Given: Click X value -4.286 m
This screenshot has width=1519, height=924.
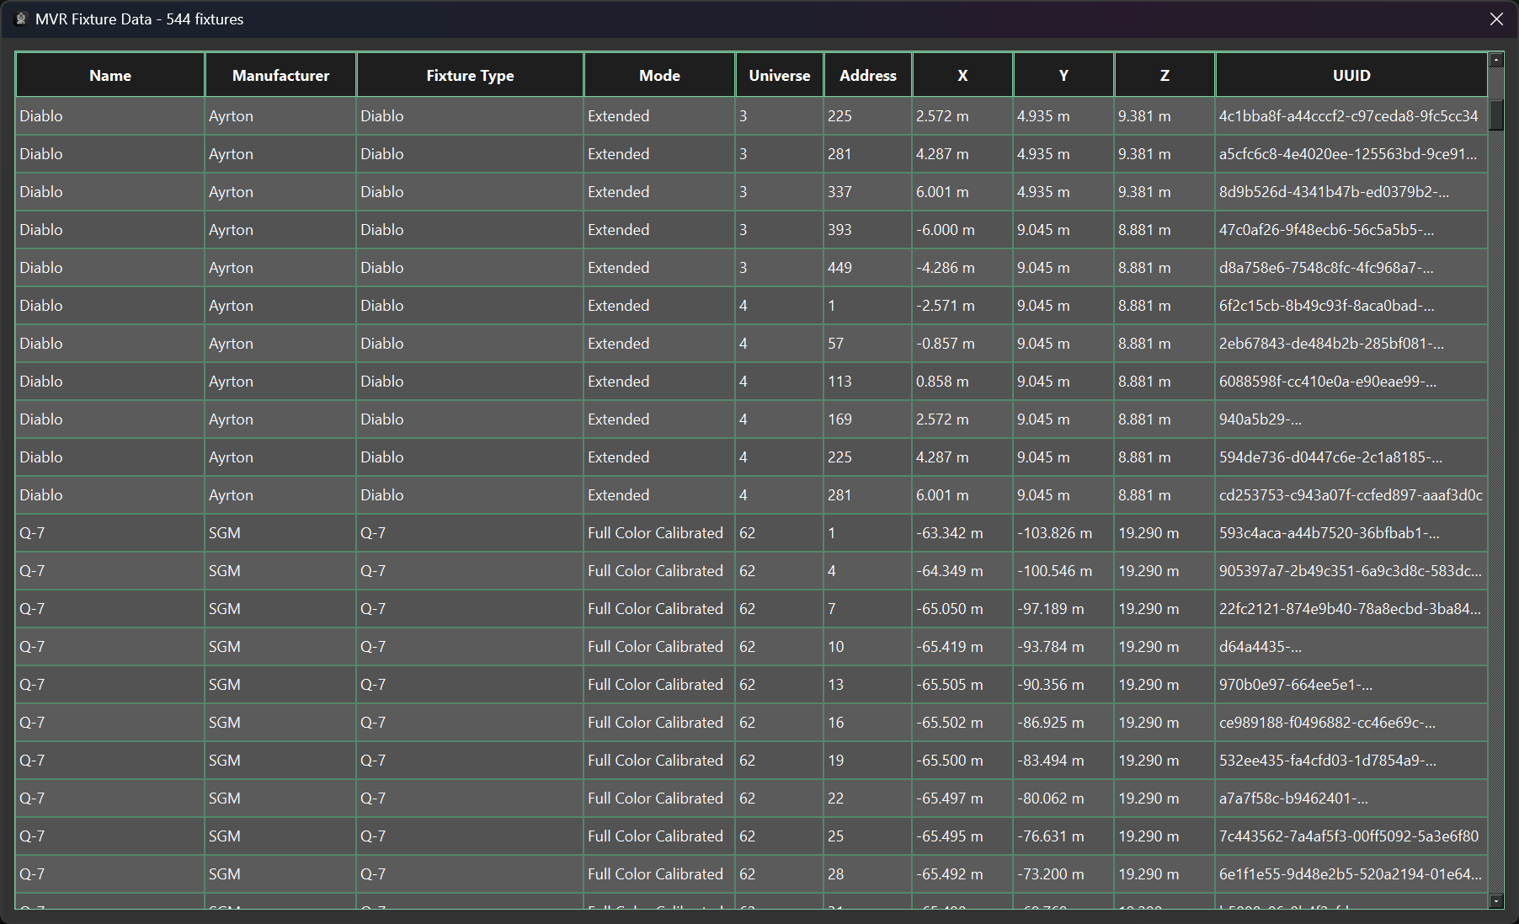Looking at the screenshot, I should pos(962,268).
